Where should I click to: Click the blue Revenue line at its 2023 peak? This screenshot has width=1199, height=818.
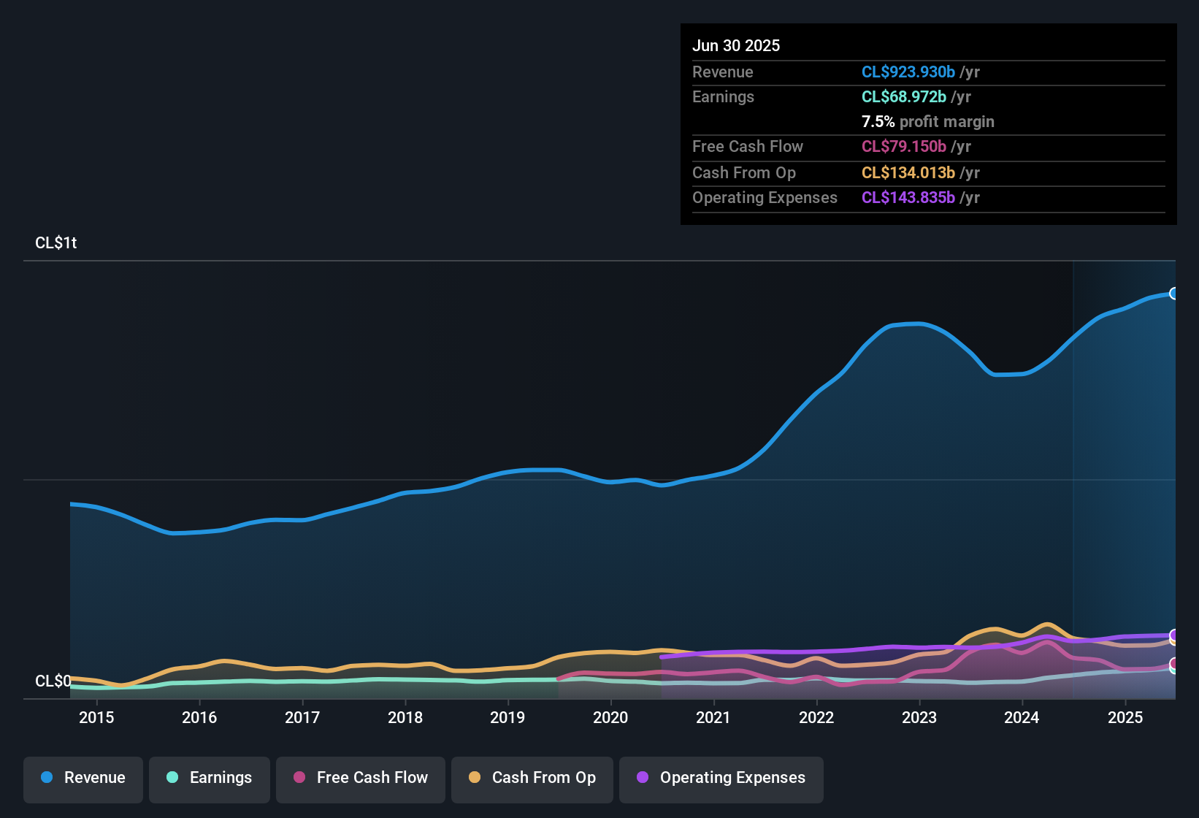(x=908, y=324)
